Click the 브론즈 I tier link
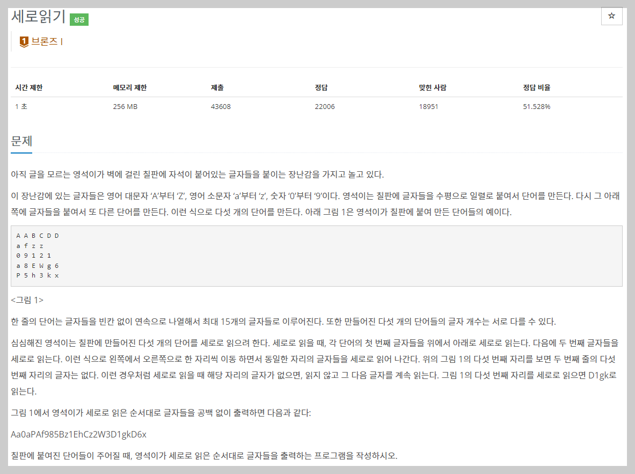This screenshot has width=635, height=474. pos(47,41)
